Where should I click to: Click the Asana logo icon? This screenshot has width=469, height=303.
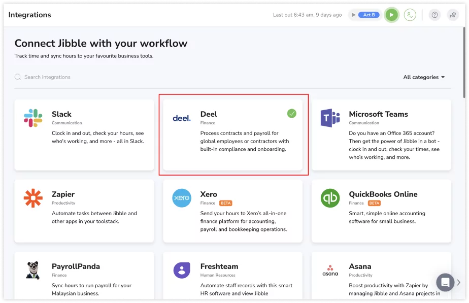330,271
